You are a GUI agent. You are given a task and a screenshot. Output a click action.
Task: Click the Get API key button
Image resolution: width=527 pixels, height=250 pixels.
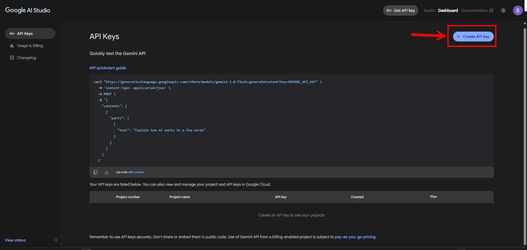(x=401, y=10)
